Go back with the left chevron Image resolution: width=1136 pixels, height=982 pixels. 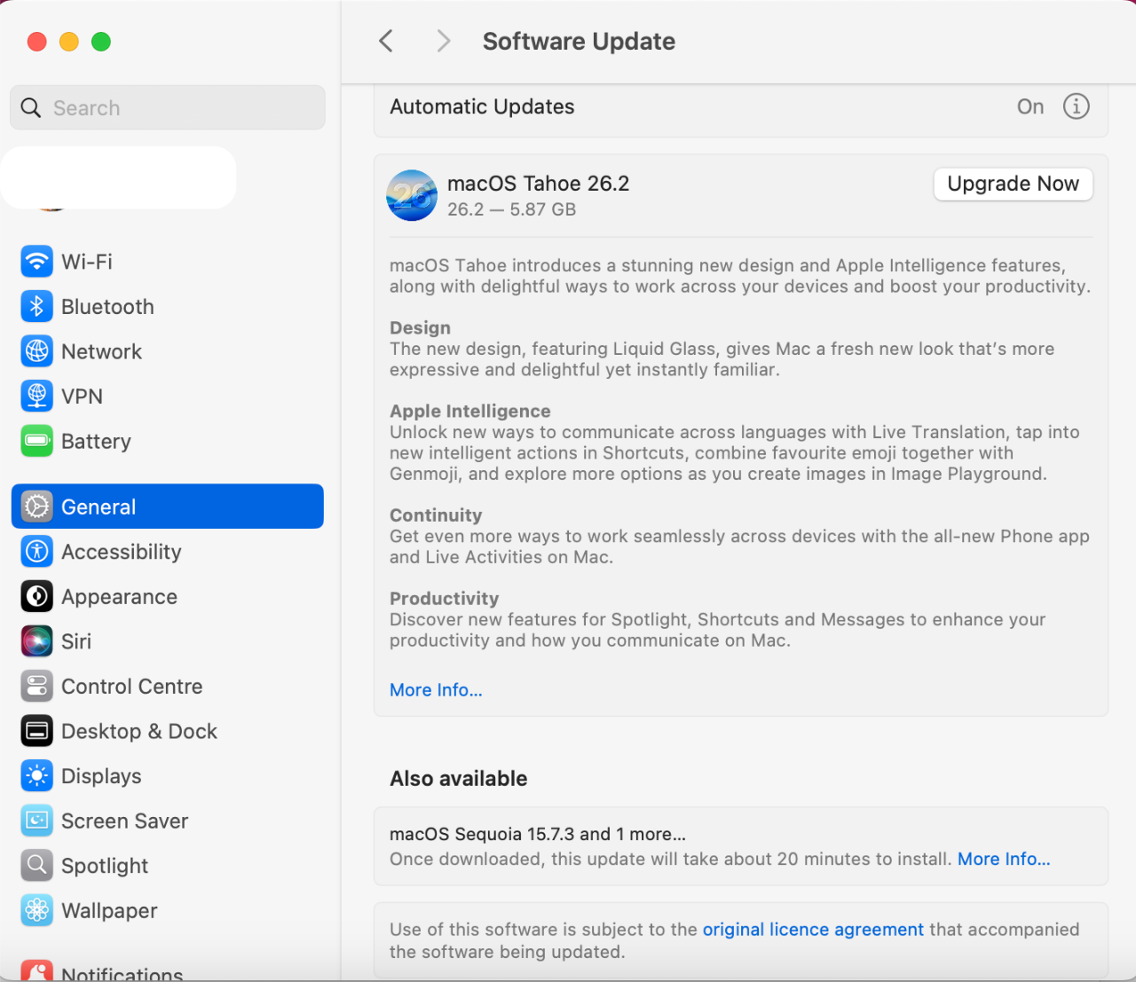pos(386,41)
